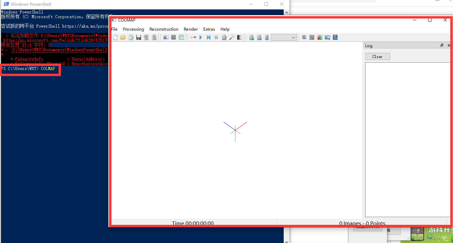Minimize the Windows PowerShell window
453x243 pixels.
251,4
